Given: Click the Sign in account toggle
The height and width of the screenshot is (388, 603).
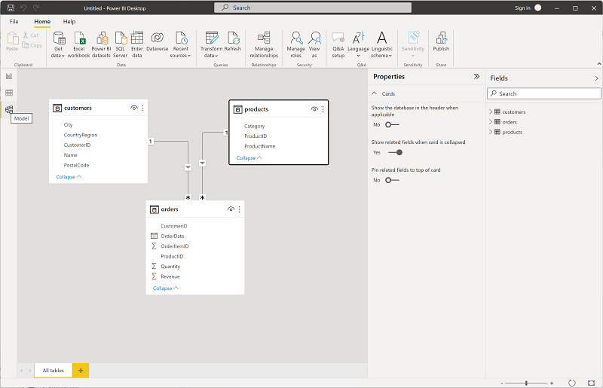Looking at the screenshot, I should pos(538,8).
